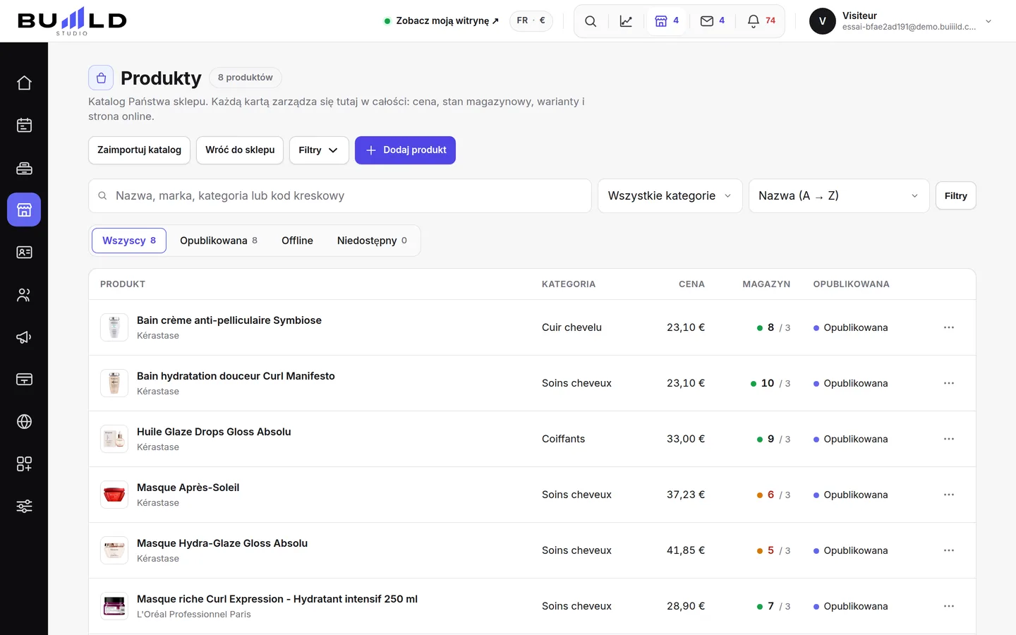
Task: Open actions menu for Huile Glaze Drops Gloss Absolu
Action: click(949, 439)
